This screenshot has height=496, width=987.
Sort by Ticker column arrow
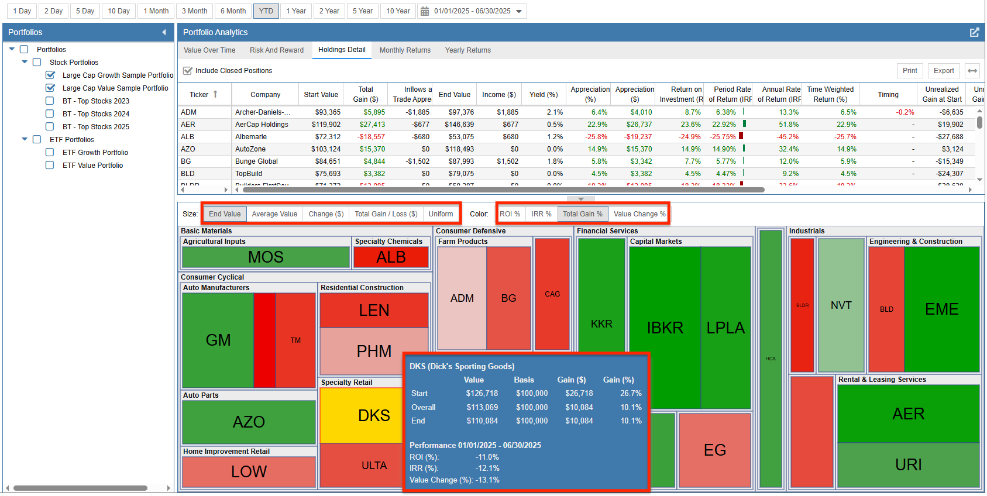tap(215, 94)
